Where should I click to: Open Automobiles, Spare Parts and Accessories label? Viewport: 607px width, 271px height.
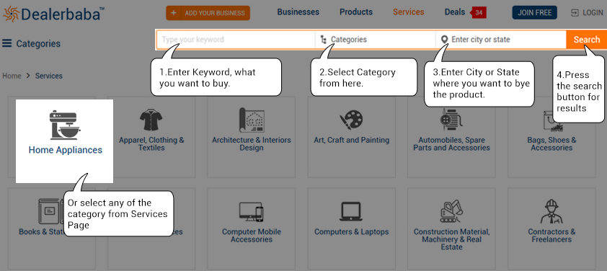451,144
